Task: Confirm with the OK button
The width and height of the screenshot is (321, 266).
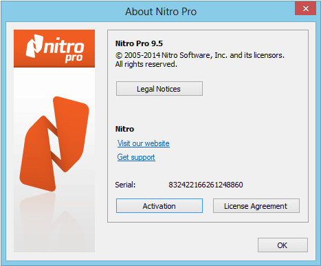Action: (283, 245)
